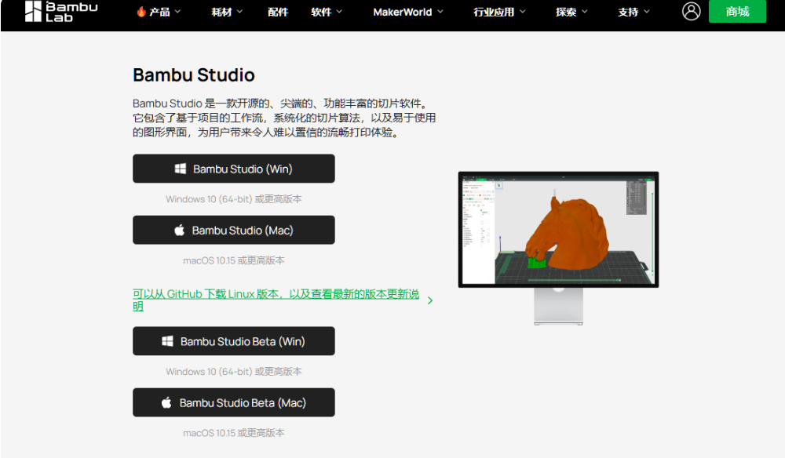This screenshot has width=785, height=458.
Task: Expand the 探索 dropdown menu
Action: point(571,12)
